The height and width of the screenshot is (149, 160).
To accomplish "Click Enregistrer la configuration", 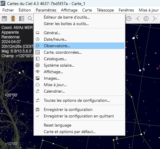I will (x=79, y=109).
